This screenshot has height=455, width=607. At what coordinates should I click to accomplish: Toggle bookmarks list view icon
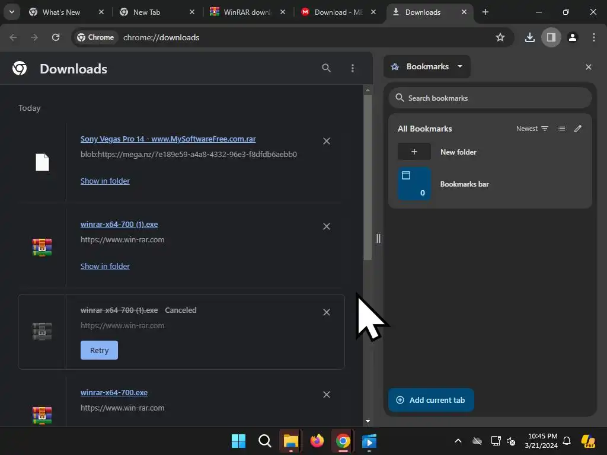pyautogui.click(x=561, y=129)
